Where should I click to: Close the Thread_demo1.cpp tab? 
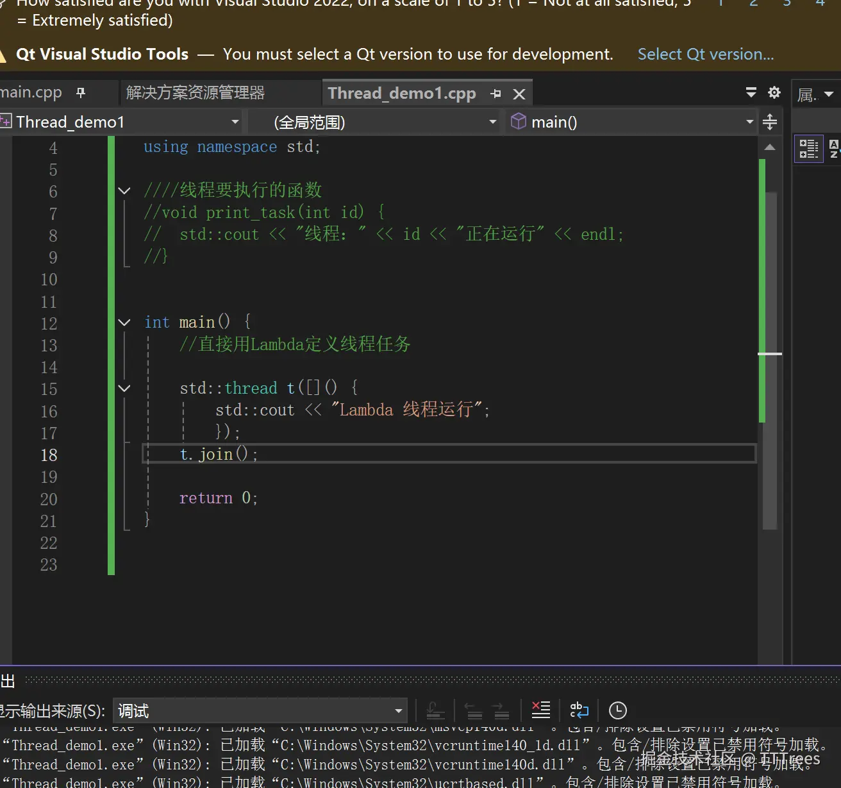(x=519, y=94)
